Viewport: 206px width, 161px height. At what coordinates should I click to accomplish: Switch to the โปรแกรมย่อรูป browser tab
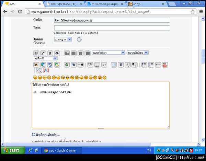click(x=105, y=4)
